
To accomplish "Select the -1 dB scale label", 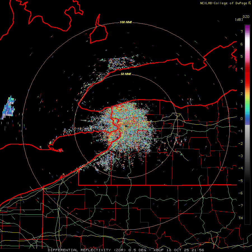I will 241,131.
